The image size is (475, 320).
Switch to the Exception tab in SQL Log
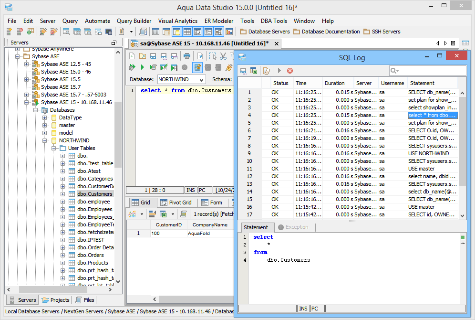293,227
